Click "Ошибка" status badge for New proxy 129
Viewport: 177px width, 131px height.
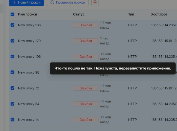[x=86, y=41]
